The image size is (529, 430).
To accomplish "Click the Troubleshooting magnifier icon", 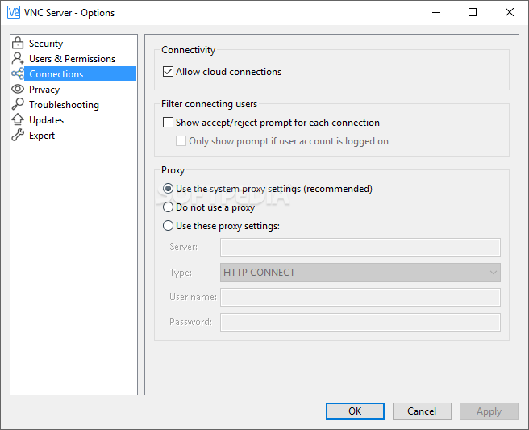I will tap(18, 104).
